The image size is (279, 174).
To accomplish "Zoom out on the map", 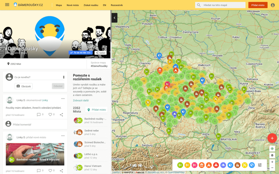I will pyautogui.click(x=272, y=167).
